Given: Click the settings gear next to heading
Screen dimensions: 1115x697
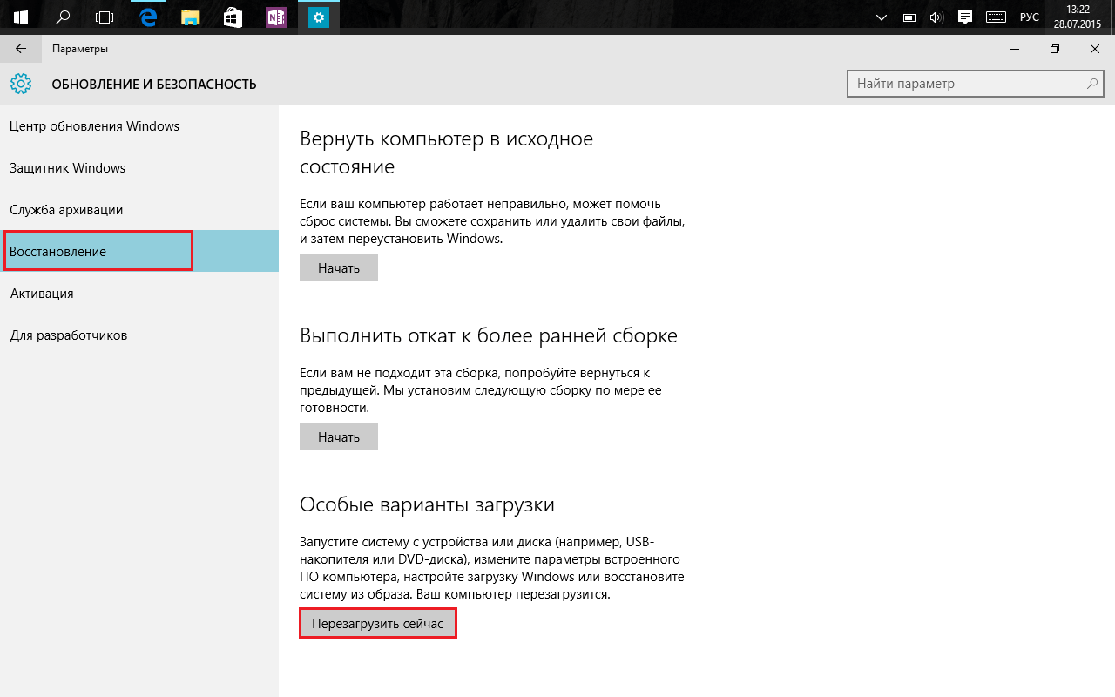Looking at the screenshot, I should [x=21, y=84].
